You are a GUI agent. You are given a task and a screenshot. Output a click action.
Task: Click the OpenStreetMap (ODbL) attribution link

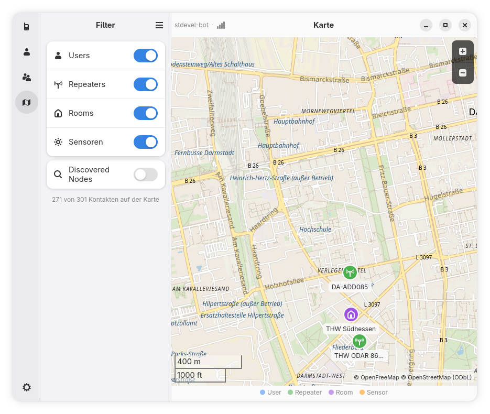tap(437, 377)
